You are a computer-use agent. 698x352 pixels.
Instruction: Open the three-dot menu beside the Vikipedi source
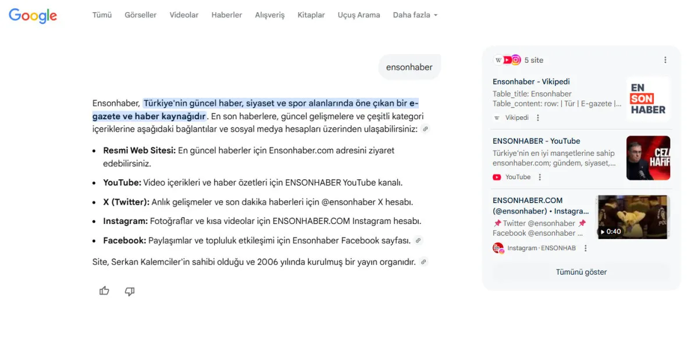[x=538, y=118]
